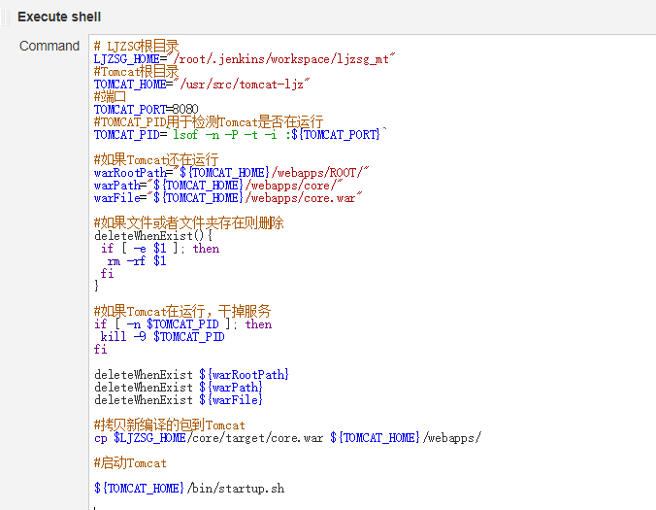The width and height of the screenshot is (656, 510).
Task: Click the 'if [ -e $1 ]; then' line
Action: (160, 249)
